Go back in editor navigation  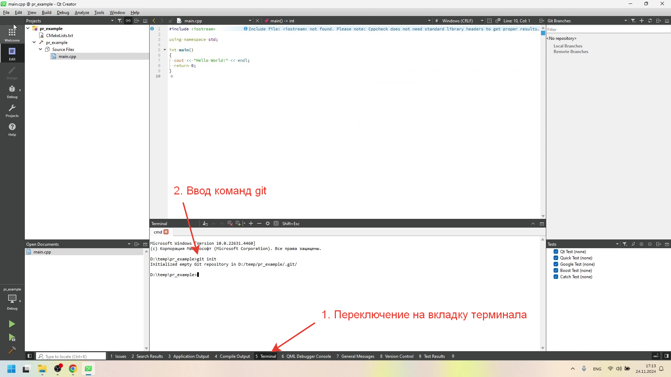coord(154,21)
